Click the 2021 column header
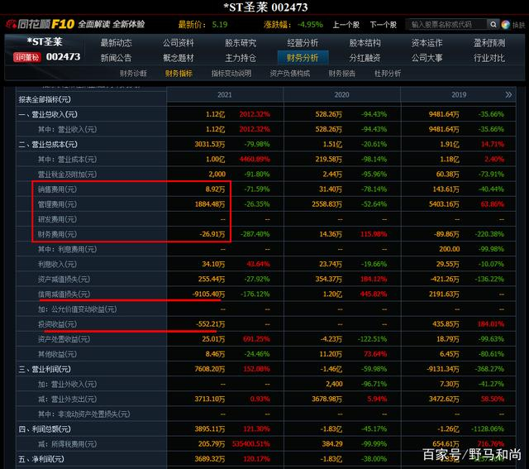This screenshot has width=529, height=469. [225, 95]
